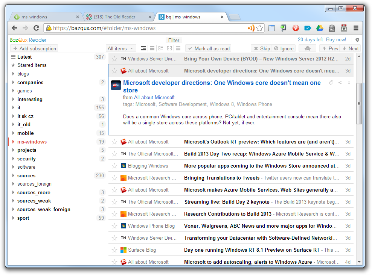Image resolution: width=372 pixels, height=275 pixels.
Task: Focus the Filter search field
Action: 136,40
